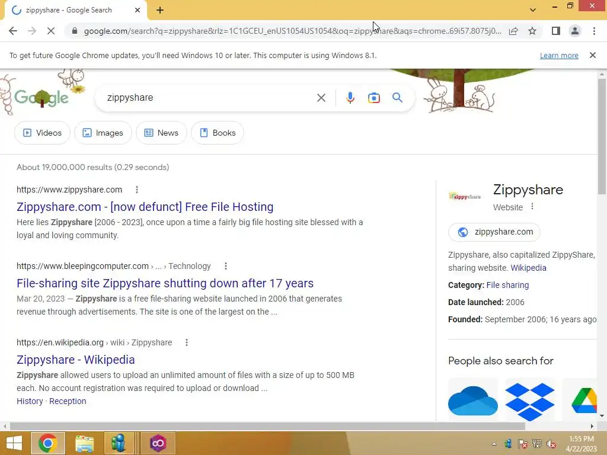Jump to the Reception section link
The image size is (607, 455).
click(x=68, y=401)
